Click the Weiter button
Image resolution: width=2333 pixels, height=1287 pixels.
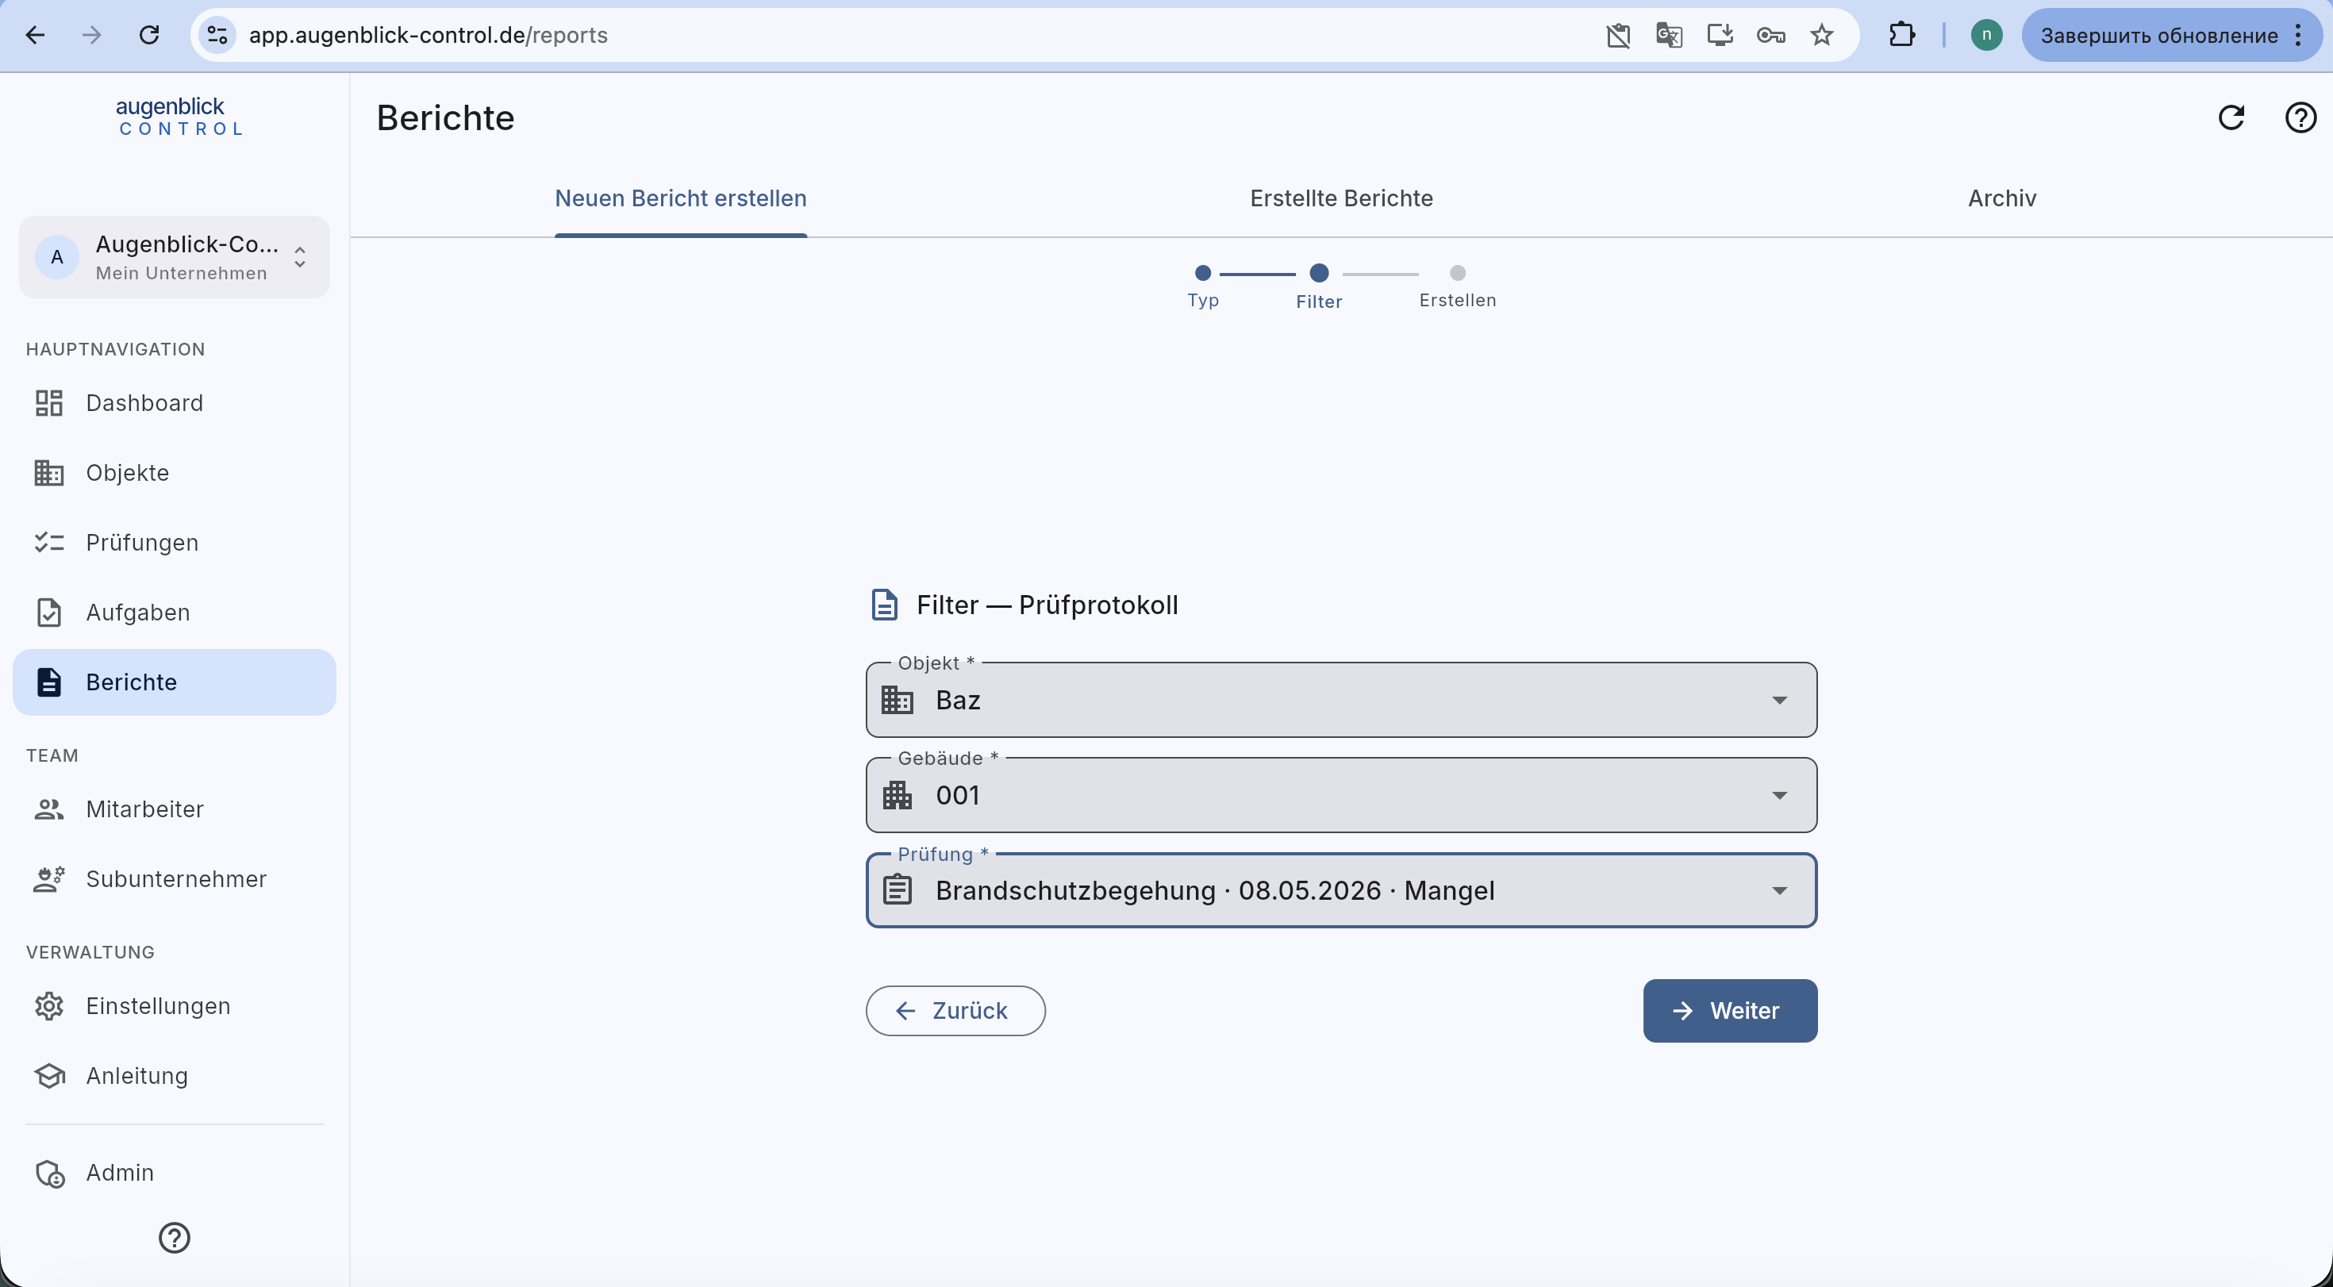coord(1730,1011)
